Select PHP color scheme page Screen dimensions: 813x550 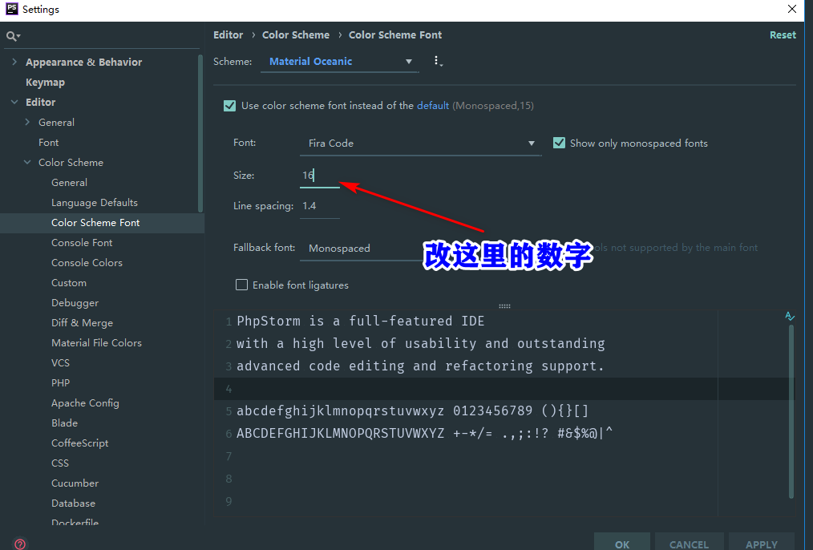click(60, 383)
